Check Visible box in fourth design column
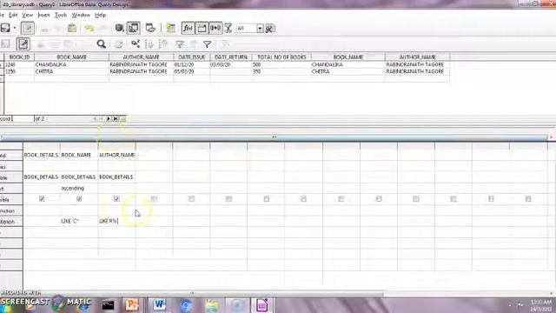The height and width of the screenshot is (313, 556). coord(154,199)
